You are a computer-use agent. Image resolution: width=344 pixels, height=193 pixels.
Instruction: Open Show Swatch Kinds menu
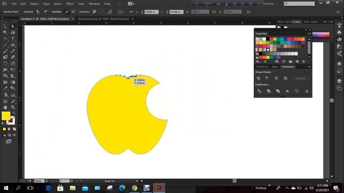tap(277, 62)
